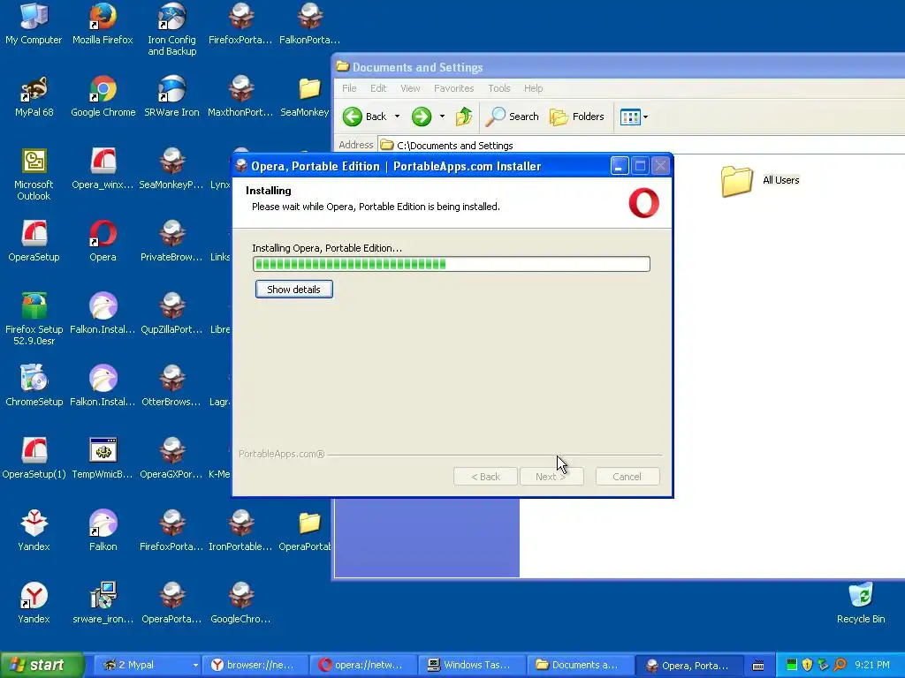Select the OperaSetup(1) desktop icon

click(34, 458)
